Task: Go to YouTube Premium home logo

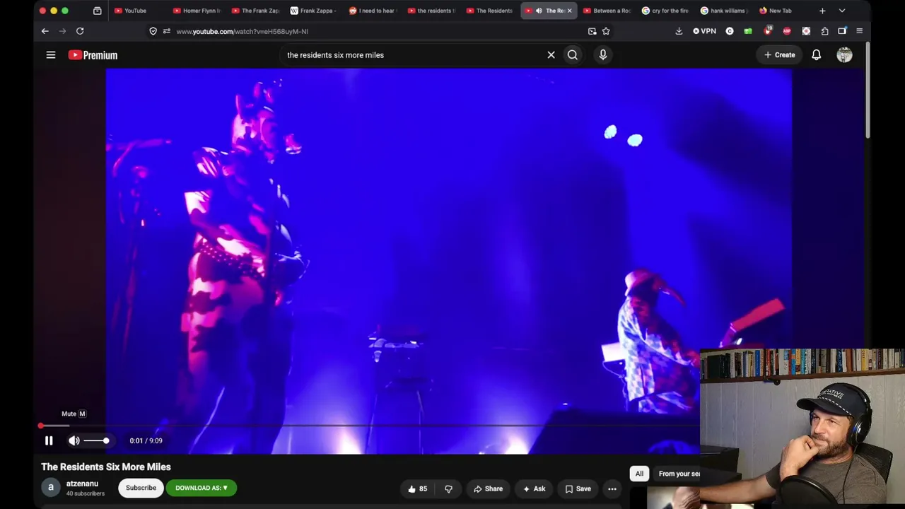Action: tap(93, 55)
